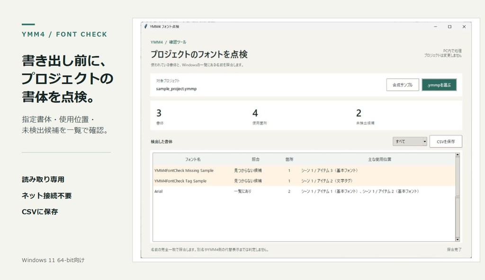Click the Windows 11 64-bit向け text

click(x=53, y=260)
